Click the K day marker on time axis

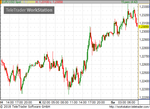click(40, 102)
